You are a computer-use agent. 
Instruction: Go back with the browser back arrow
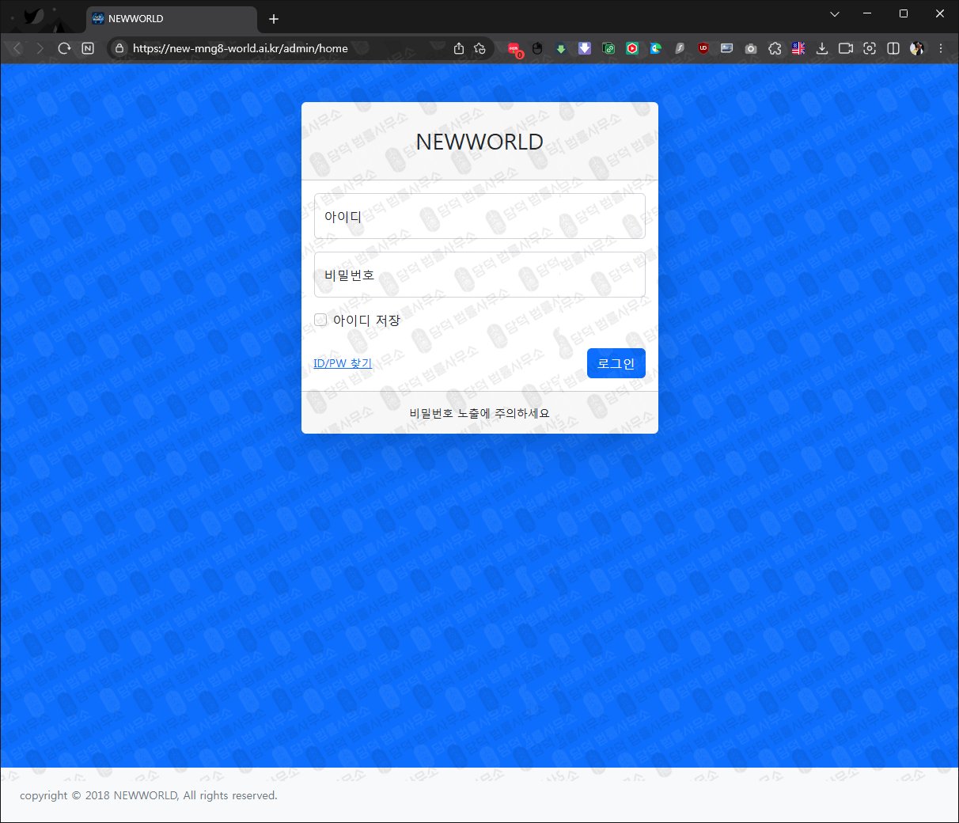point(17,48)
